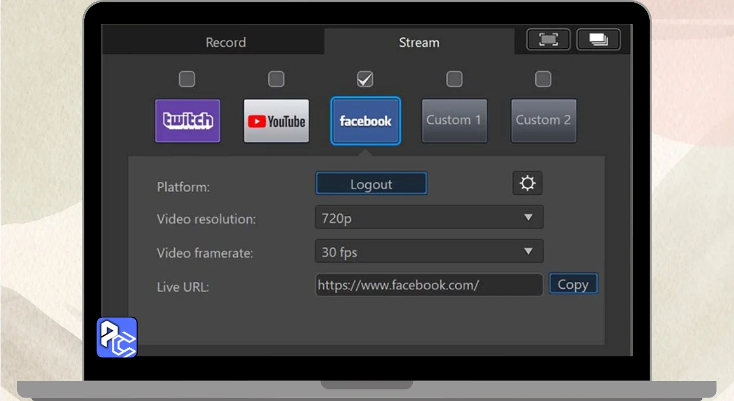Viewport: 734px width, 401px height.
Task: Select the Twitch platform logo
Action: 188,121
